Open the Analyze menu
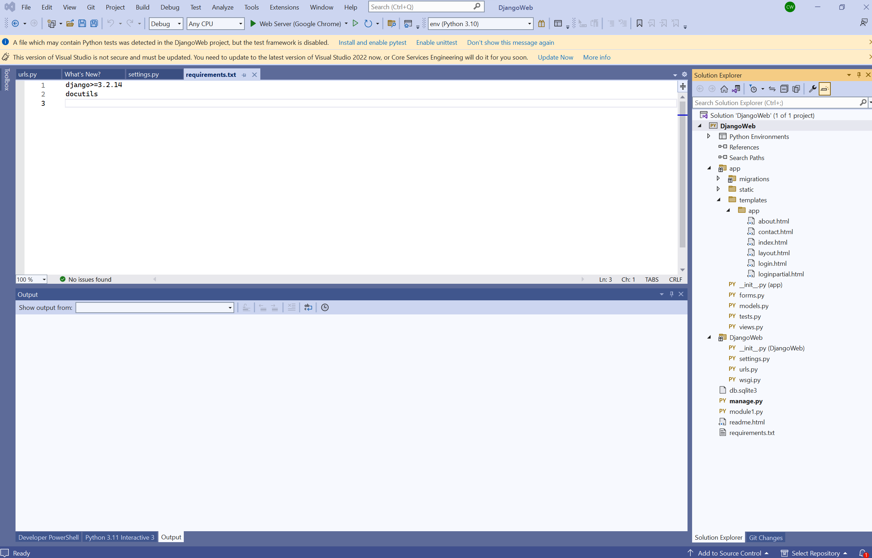 pyautogui.click(x=222, y=7)
